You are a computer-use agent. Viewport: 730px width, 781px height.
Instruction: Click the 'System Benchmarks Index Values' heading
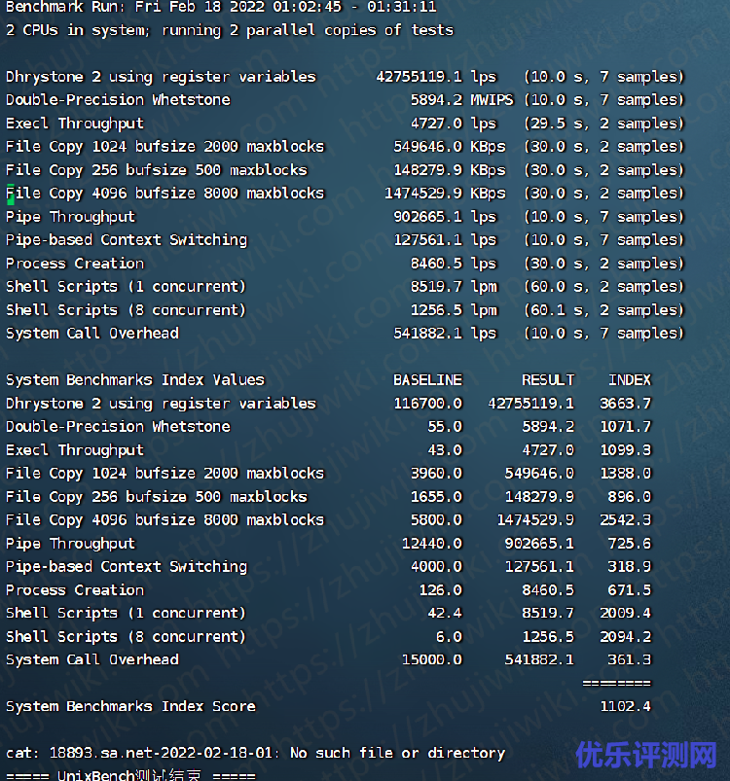click(135, 380)
